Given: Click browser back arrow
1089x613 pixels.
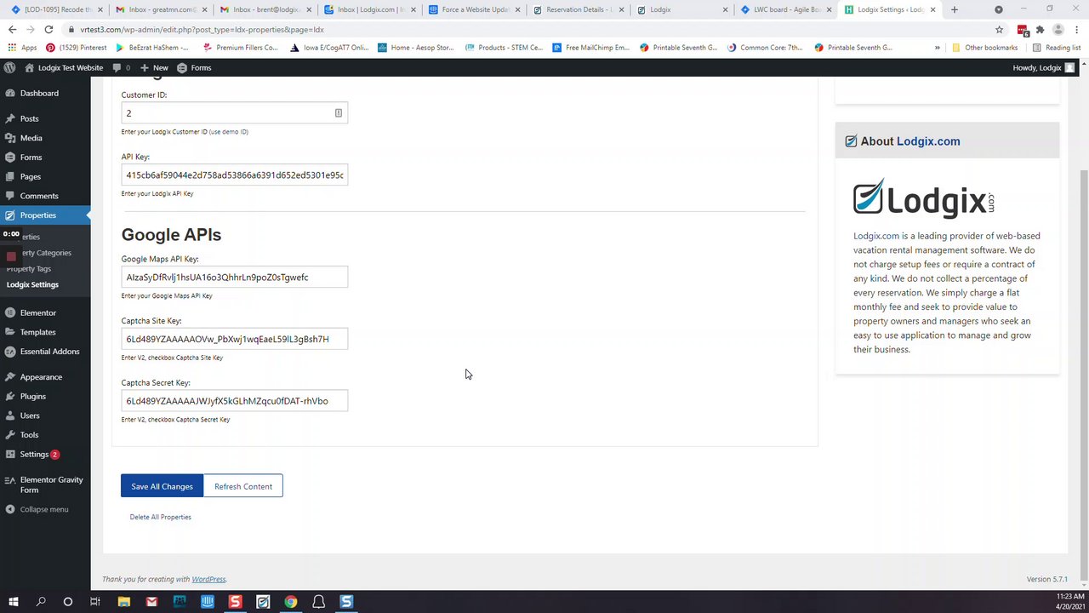Looking at the screenshot, I should (x=12, y=29).
